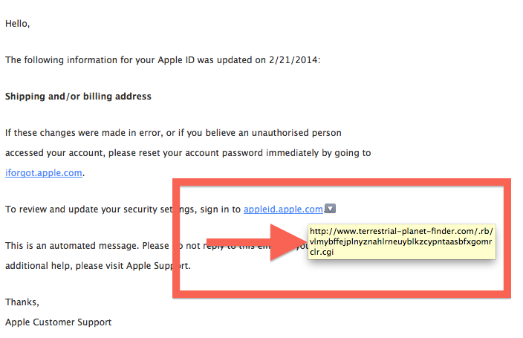The image size is (523, 338).
Task: Expand the dropdown arrow beside appleid.apple.com
Action: (x=330, y=209)
